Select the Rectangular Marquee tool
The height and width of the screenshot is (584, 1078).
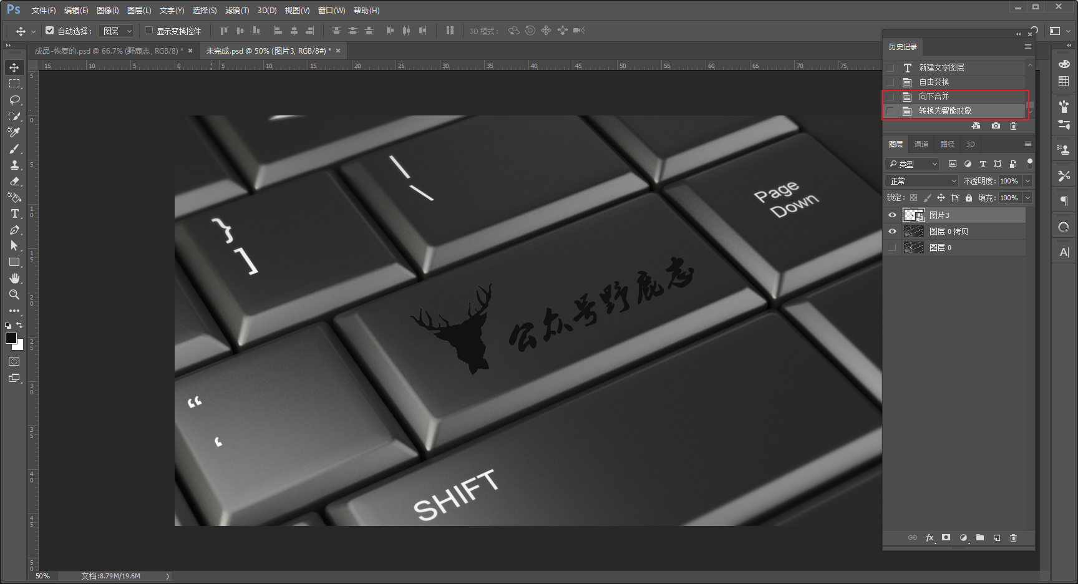tap(14, 84)
